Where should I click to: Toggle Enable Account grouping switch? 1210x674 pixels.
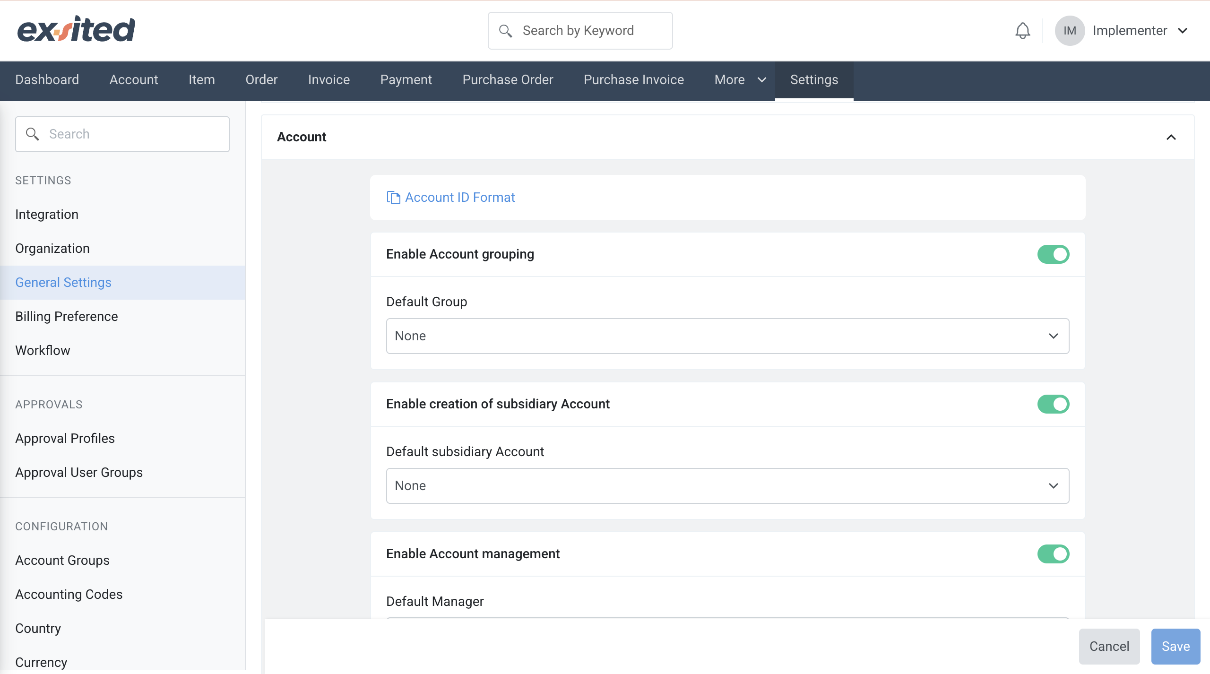[x=1053, y=254]
